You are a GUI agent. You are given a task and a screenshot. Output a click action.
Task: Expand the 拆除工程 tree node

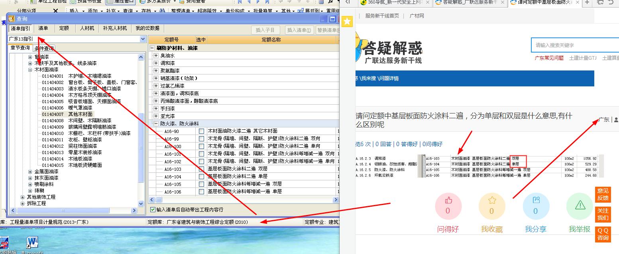(x=23, y=203)
